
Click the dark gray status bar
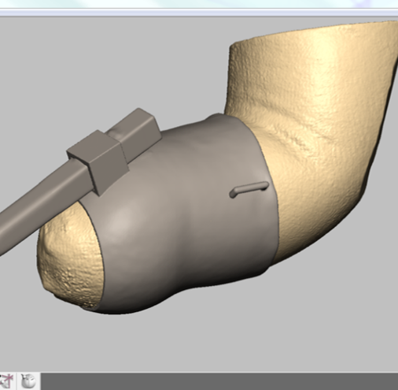point(219,381)
